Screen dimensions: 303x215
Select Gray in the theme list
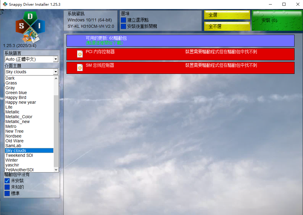(29, 88)
